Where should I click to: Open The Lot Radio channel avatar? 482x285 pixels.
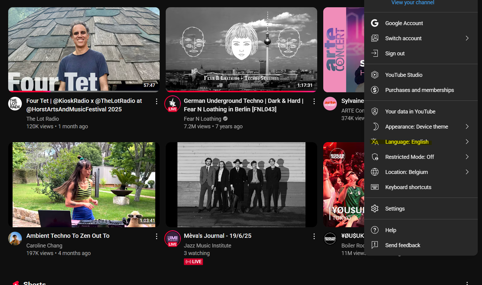tap(15, 103)
